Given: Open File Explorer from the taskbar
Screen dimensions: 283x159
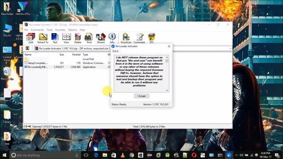Looking at the screenshot, I should coord(105,155).
